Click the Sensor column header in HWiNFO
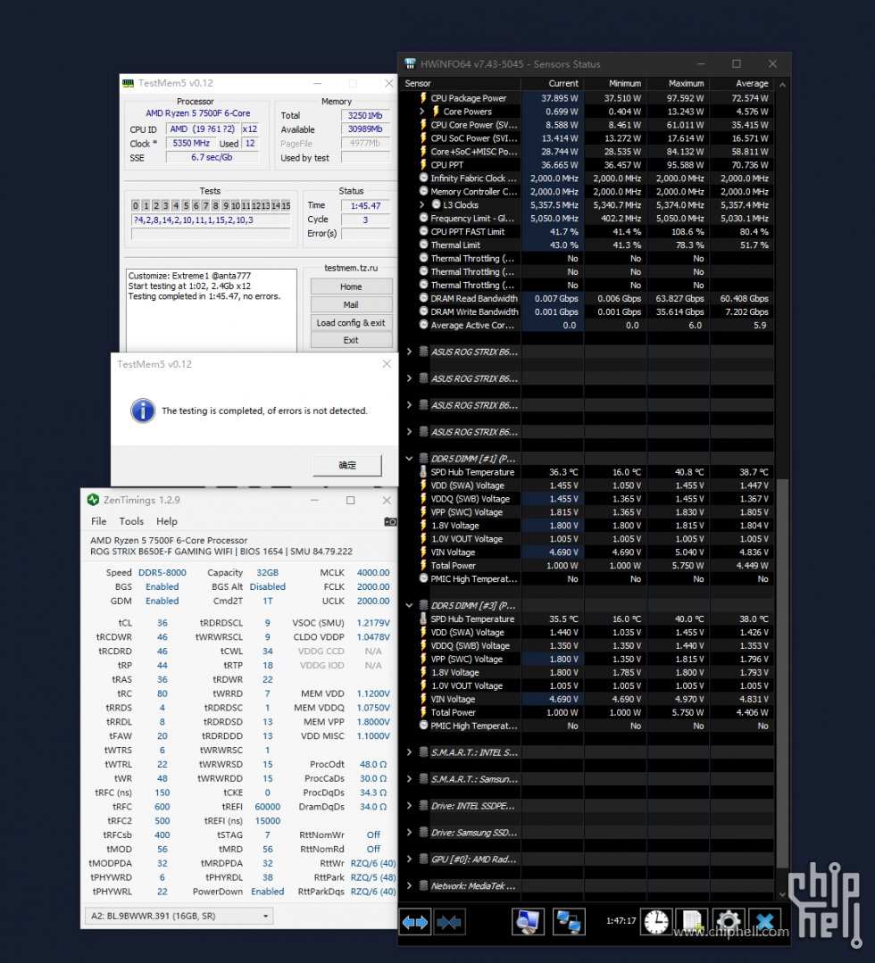Screen dimensions: 875x963 (460, 84)
